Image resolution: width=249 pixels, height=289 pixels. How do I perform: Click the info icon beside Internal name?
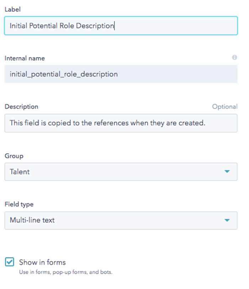pyautogui.click(x=234, y=58)
